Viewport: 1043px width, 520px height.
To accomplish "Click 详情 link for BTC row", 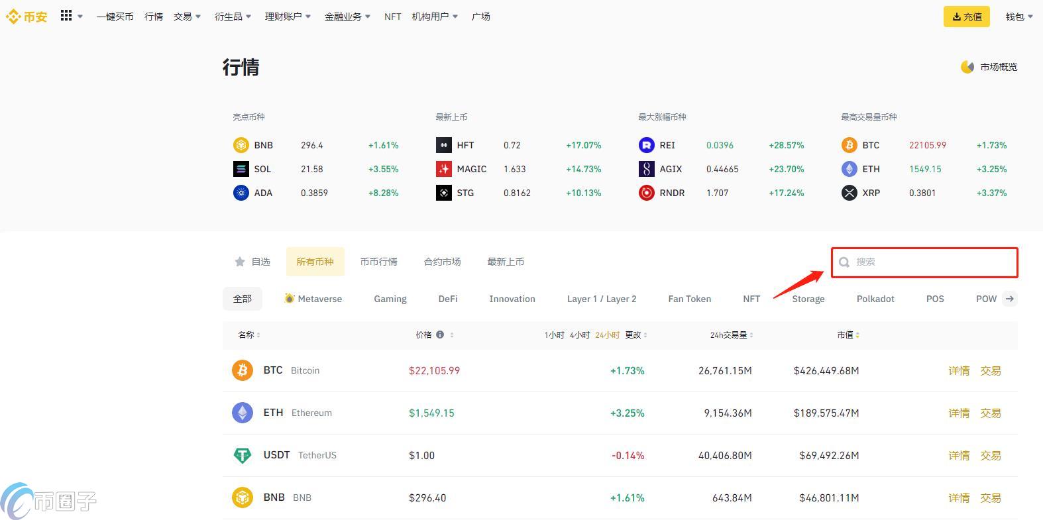I will 959,370.
